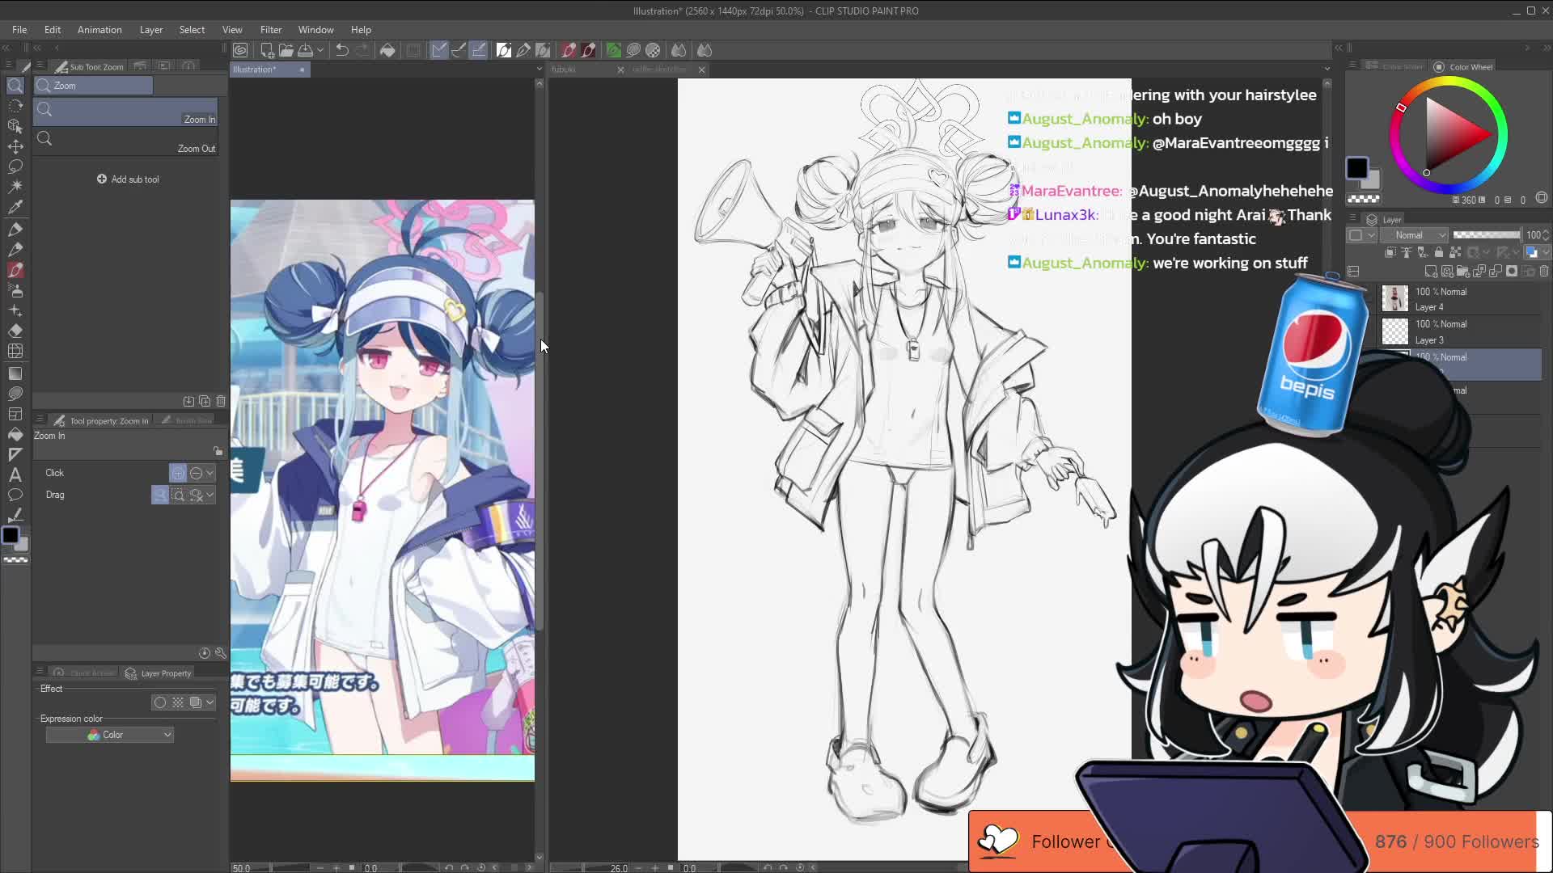Viewport: 1553px width, 873px height.
Task: Switch to the Color Wheel tab
Action: click(x=1464, y=67)
